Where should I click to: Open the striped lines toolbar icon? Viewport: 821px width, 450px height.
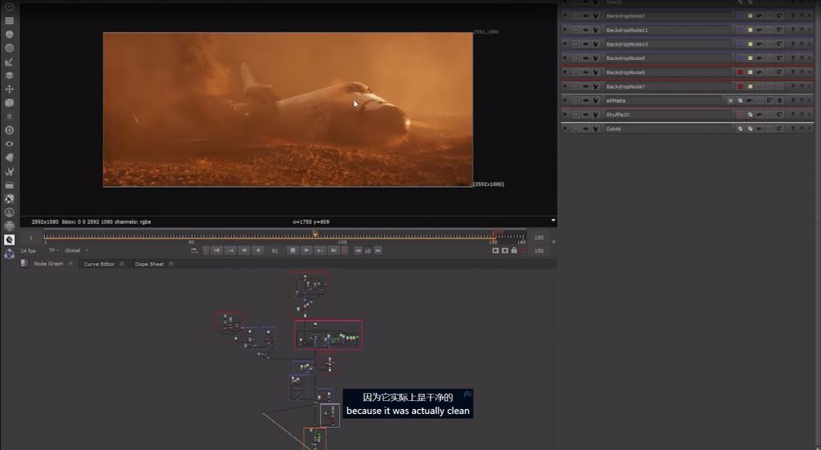9,20
